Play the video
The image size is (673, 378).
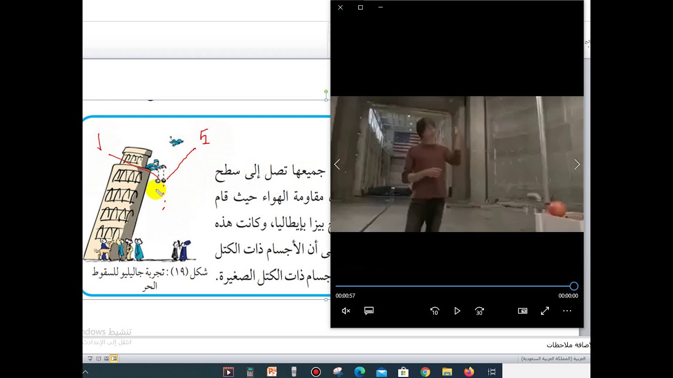click(457, 311)
